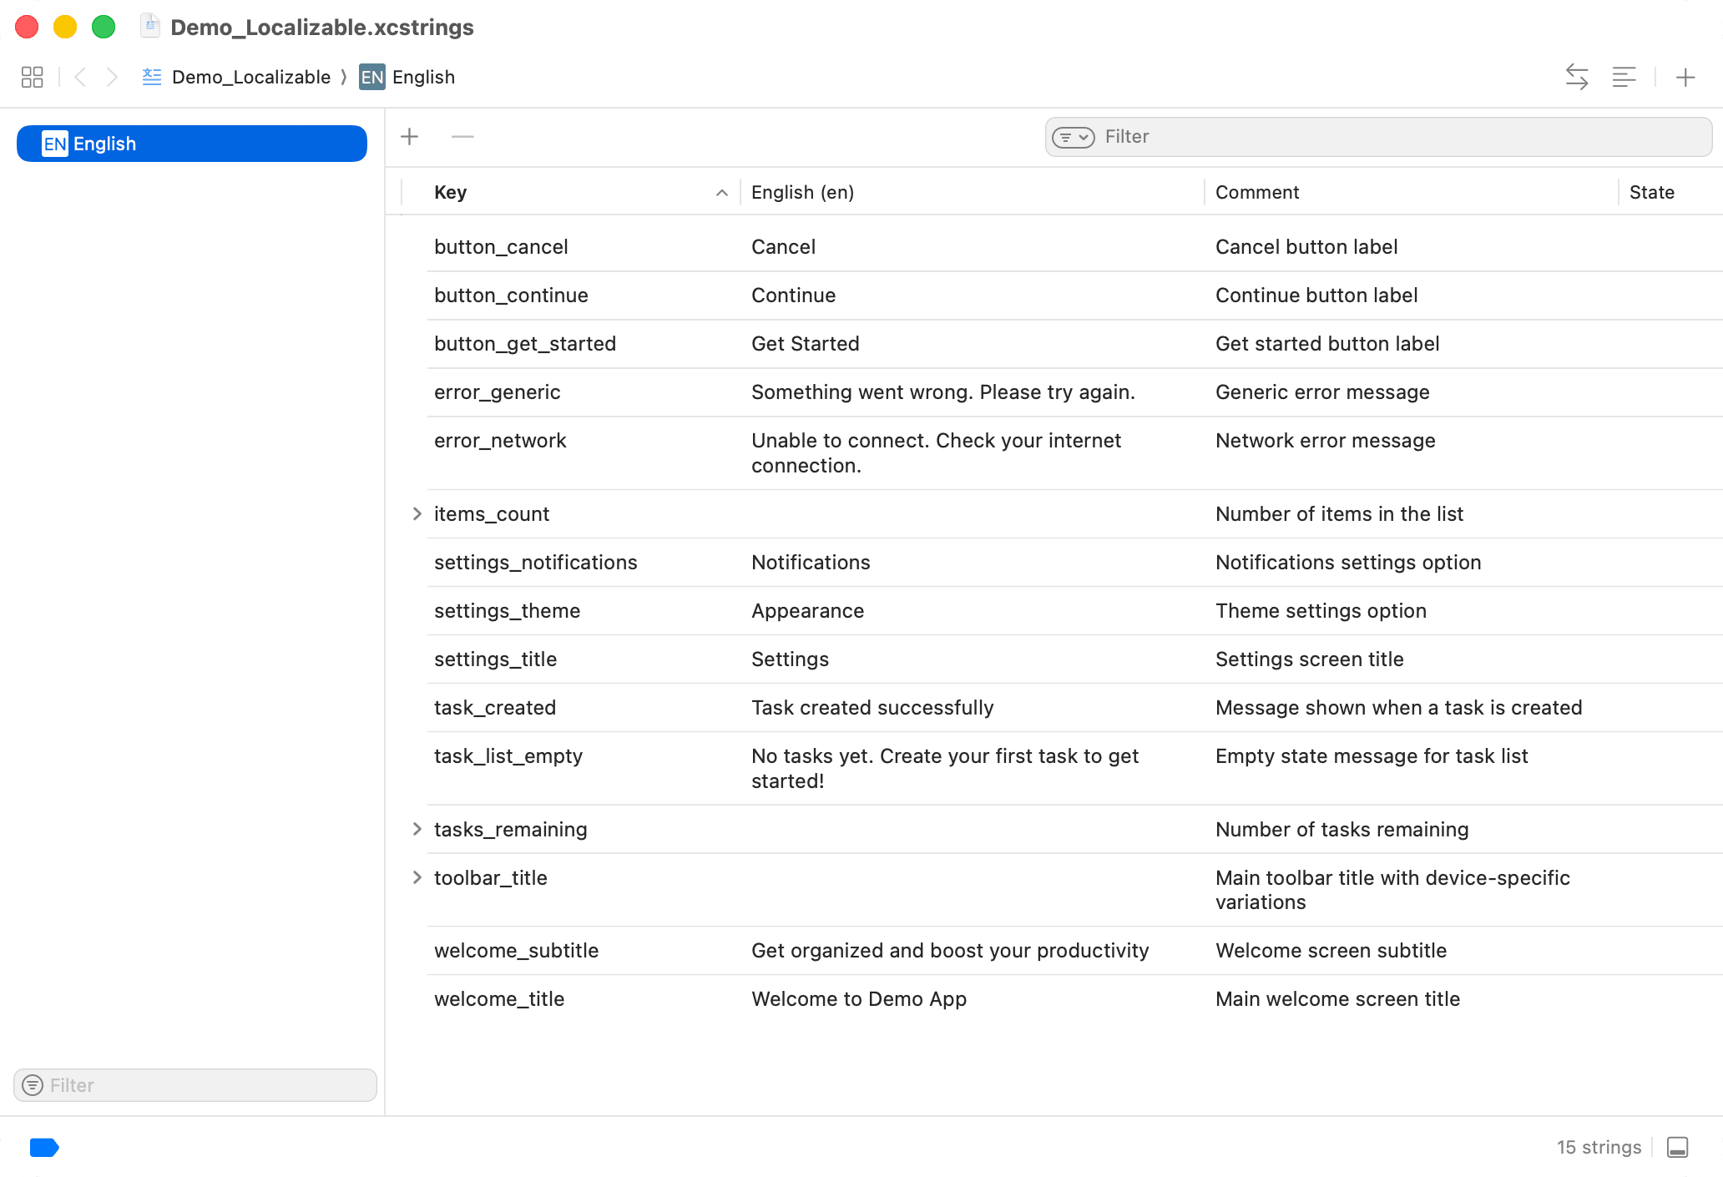This screenshot has width=1723, height=1177.
Task: Open the filter options chevron in the filter bar
Action: click(x=1085, y=137)
